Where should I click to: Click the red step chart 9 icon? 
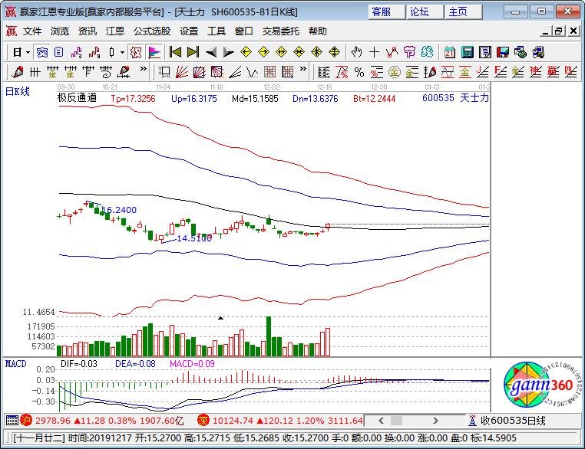coord(94,52)
